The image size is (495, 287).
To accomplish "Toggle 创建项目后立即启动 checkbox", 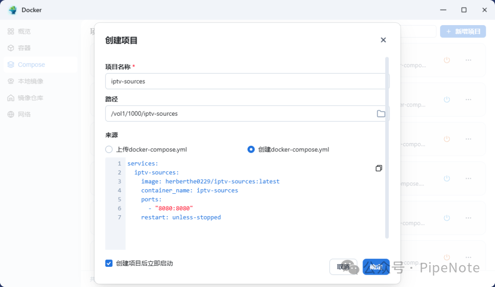I will (109, 263).
